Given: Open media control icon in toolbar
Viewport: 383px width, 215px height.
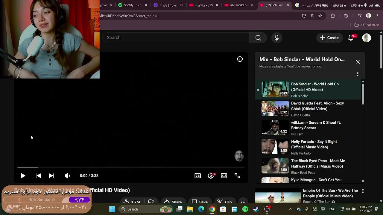Looking at the screenshot, I should [360, 16].
